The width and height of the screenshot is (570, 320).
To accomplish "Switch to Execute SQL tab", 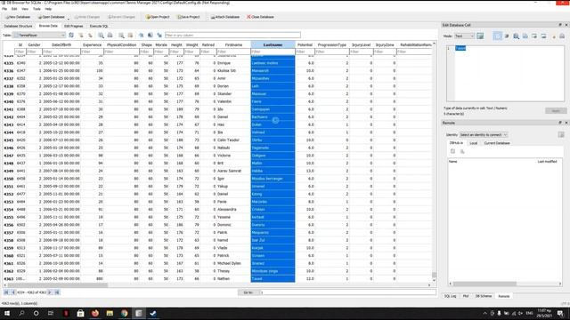I will pos(99,26).
